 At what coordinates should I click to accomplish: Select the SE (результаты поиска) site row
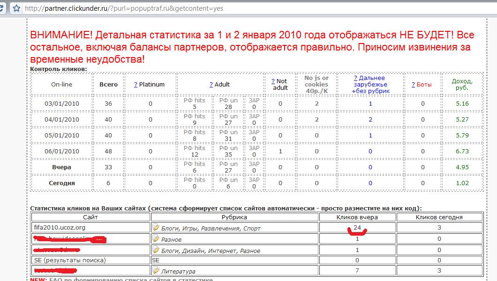tap(70, 260)
